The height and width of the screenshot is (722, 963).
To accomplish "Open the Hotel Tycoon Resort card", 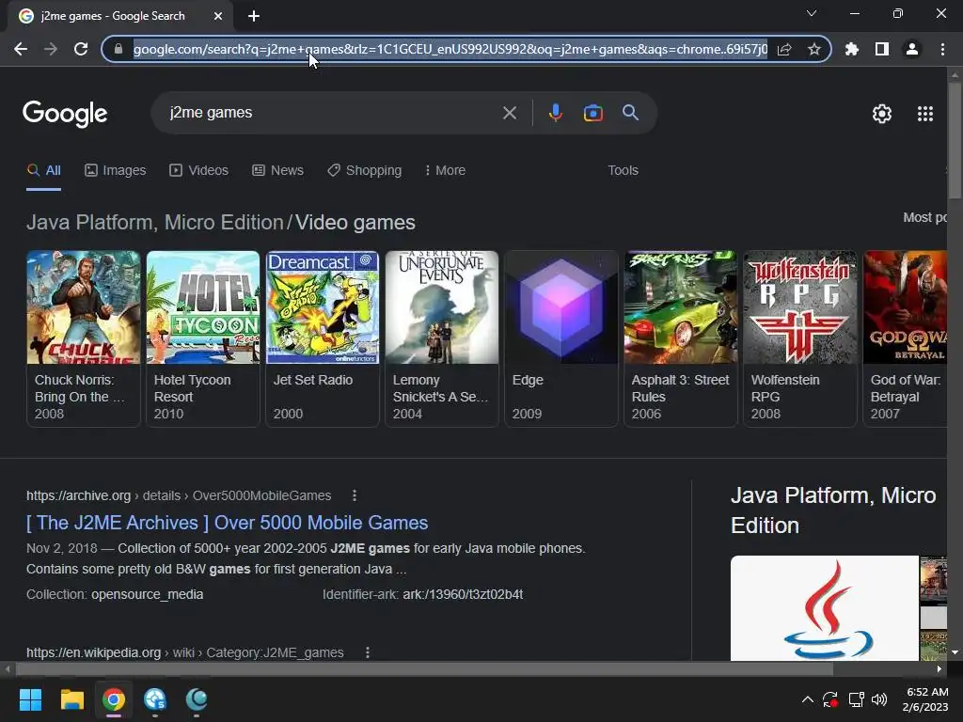I will (x=203, y=338).
